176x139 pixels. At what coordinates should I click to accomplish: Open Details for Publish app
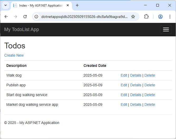click(x=136, y=85)
